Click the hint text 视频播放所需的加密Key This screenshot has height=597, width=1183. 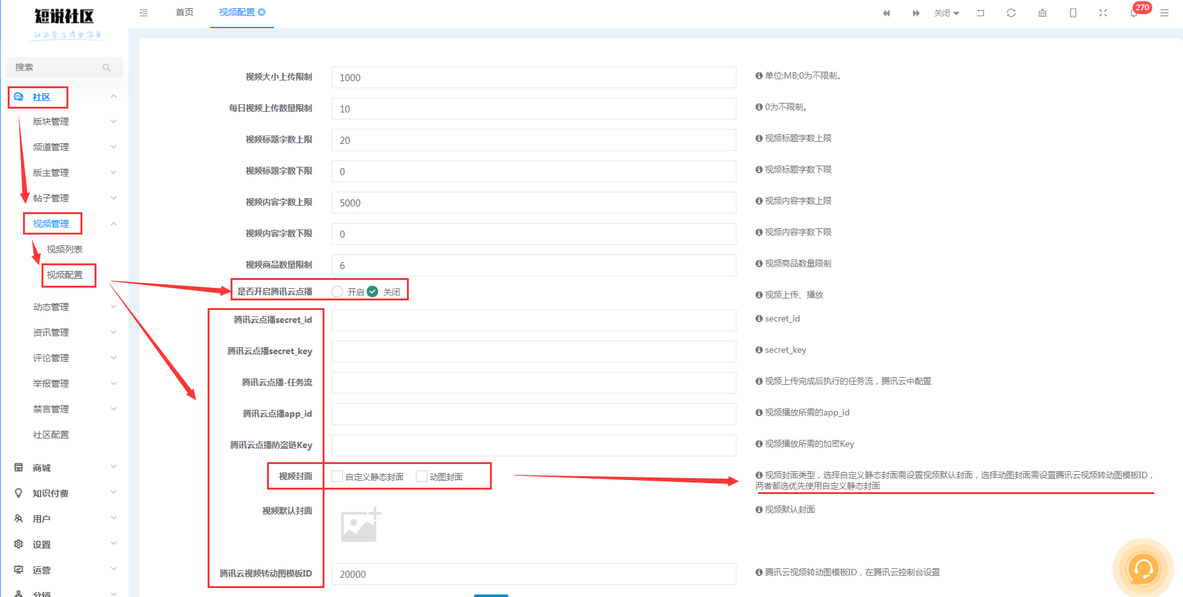pyautogui.click(x=809, y=444)
